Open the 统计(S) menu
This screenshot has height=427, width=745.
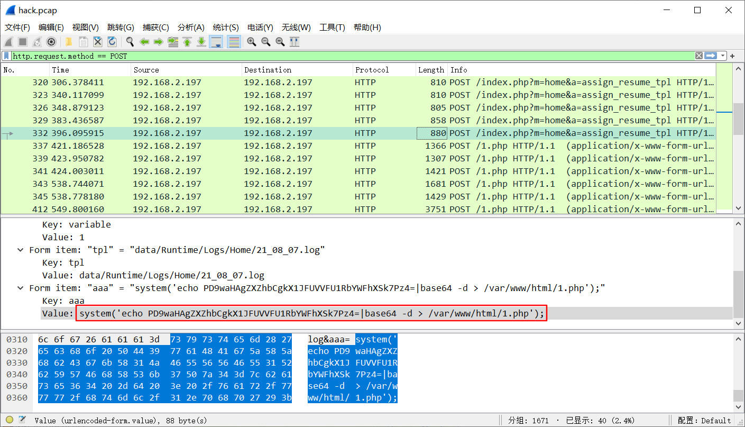pos(226,28)
